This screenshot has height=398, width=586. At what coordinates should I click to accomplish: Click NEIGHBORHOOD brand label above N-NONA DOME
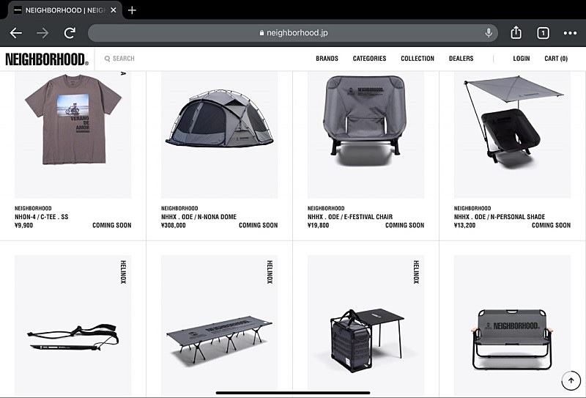(x=179, y=208)
